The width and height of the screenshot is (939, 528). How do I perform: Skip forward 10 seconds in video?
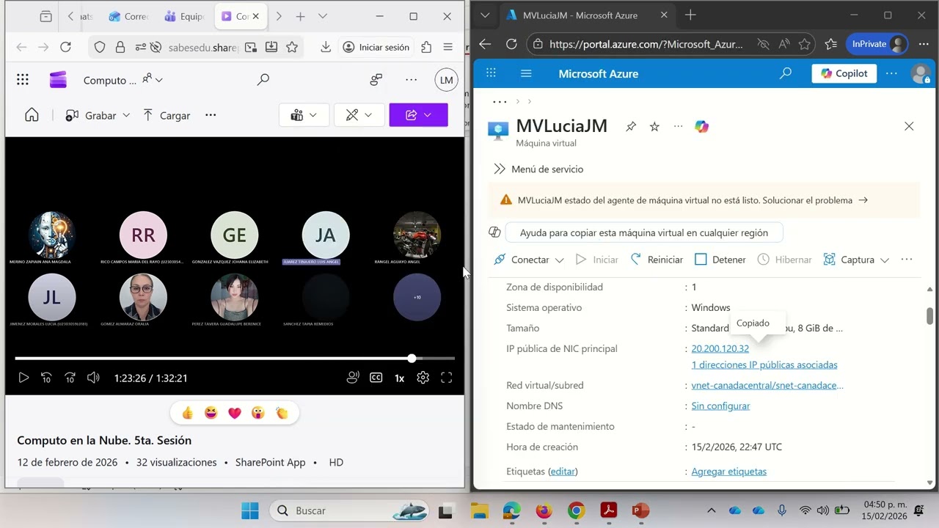70,378
